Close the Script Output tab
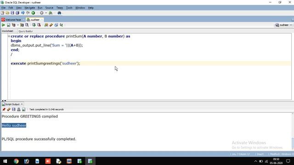 [22, 104]
